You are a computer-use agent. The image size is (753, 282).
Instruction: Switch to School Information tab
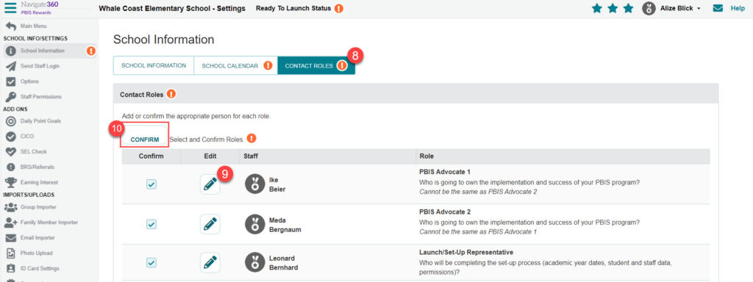(154, 65)
